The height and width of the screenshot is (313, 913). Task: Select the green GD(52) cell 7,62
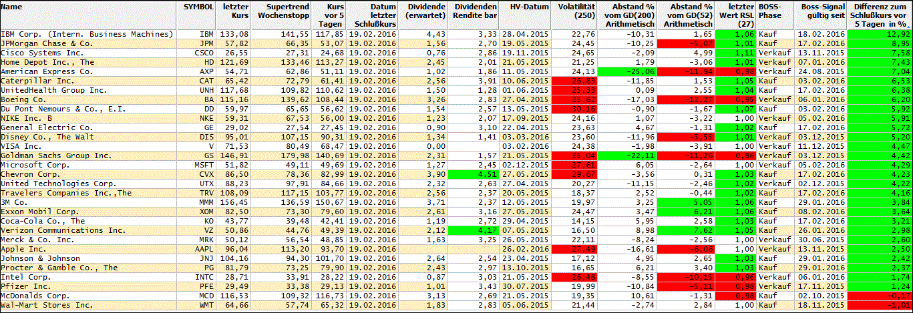pyautogui.click(x=685, y=230)
